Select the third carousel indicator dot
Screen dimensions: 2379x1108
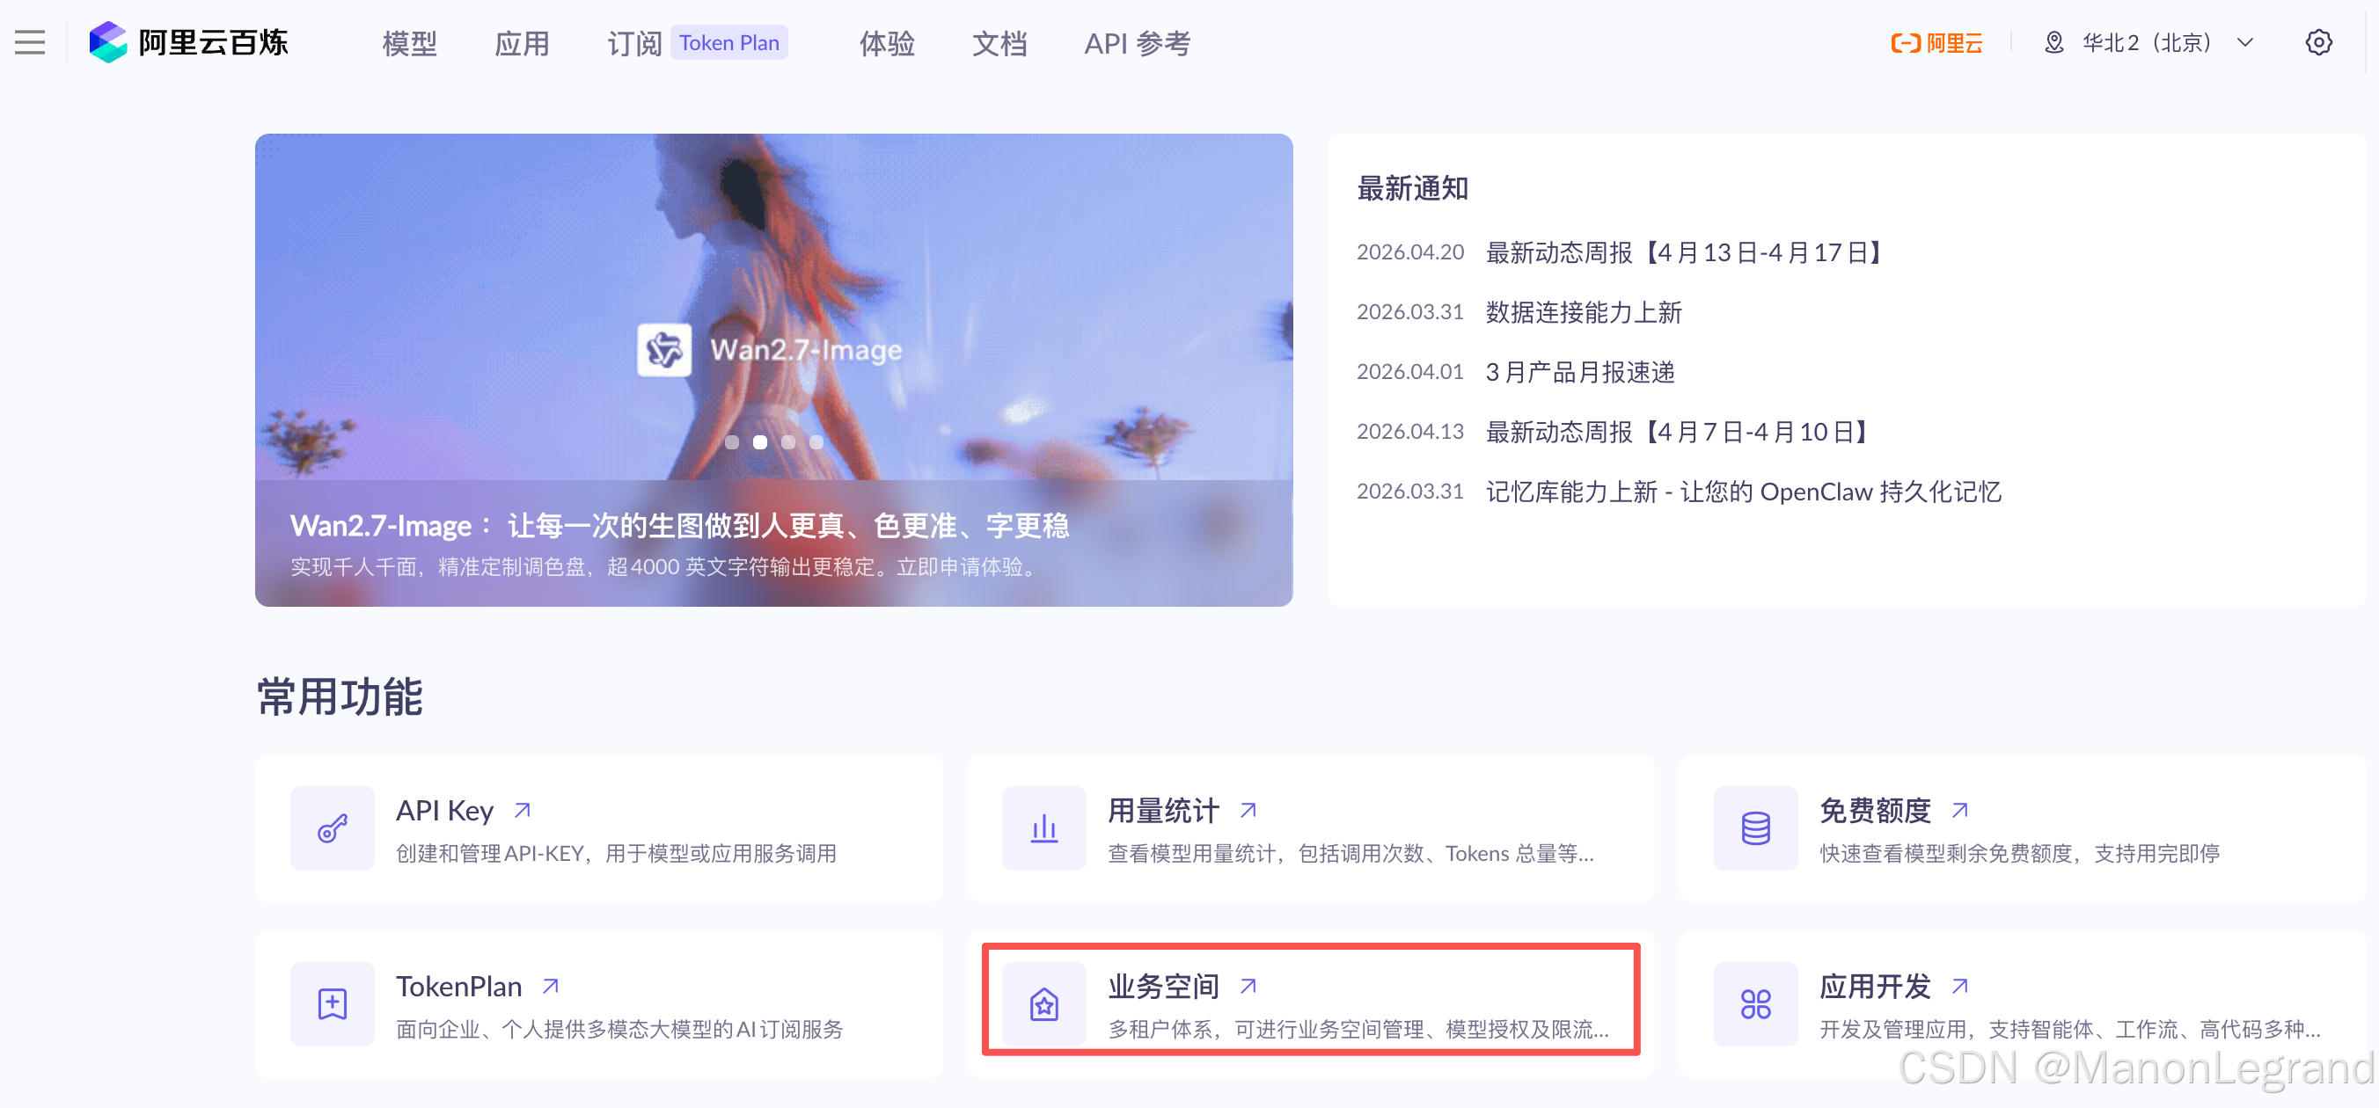pos(787,442)
